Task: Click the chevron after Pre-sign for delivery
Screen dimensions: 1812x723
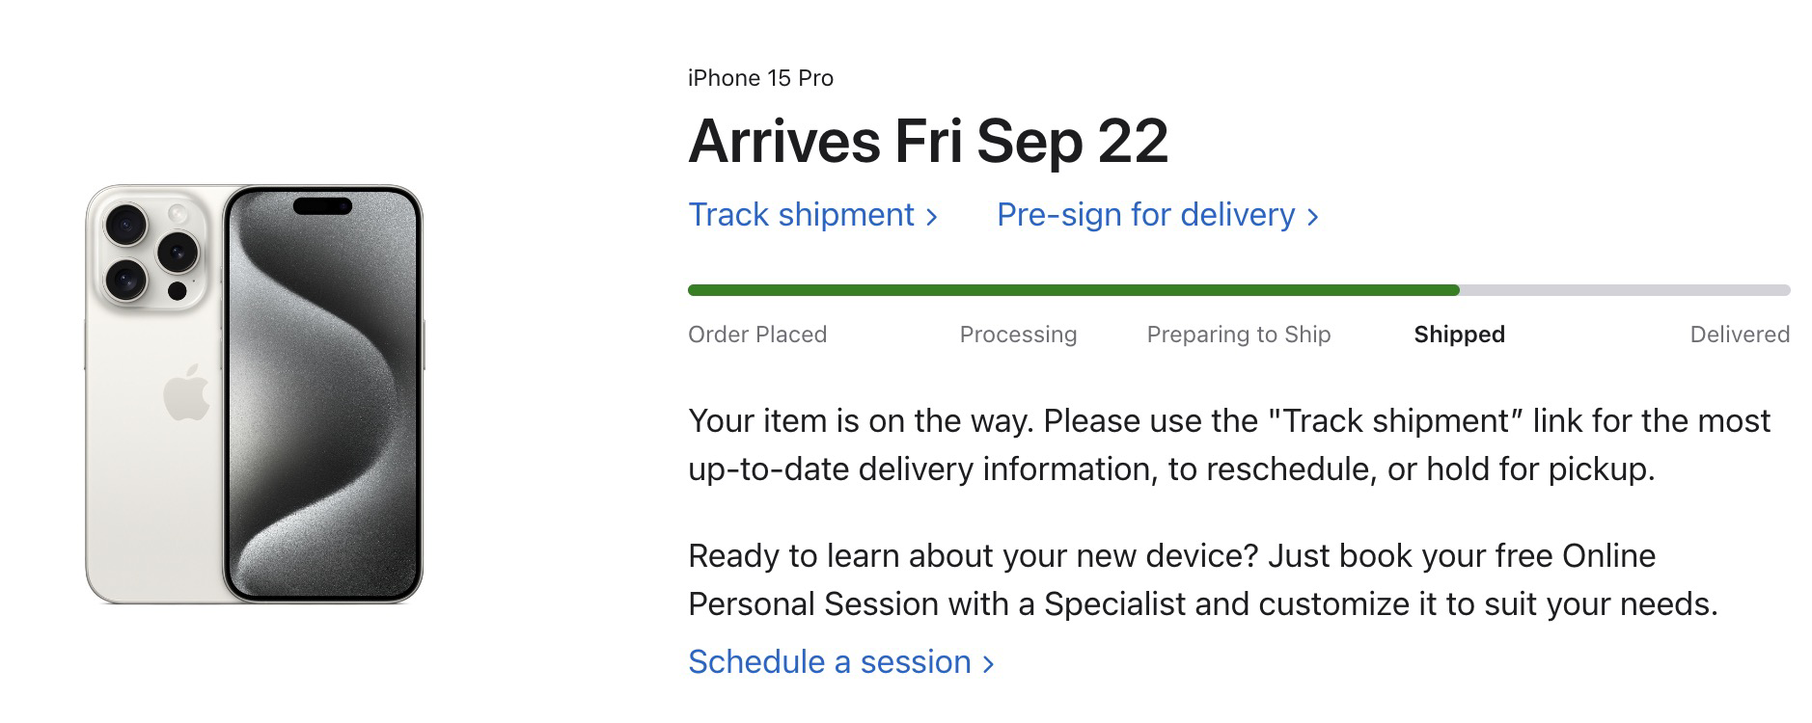Action: pos(1312,218)
